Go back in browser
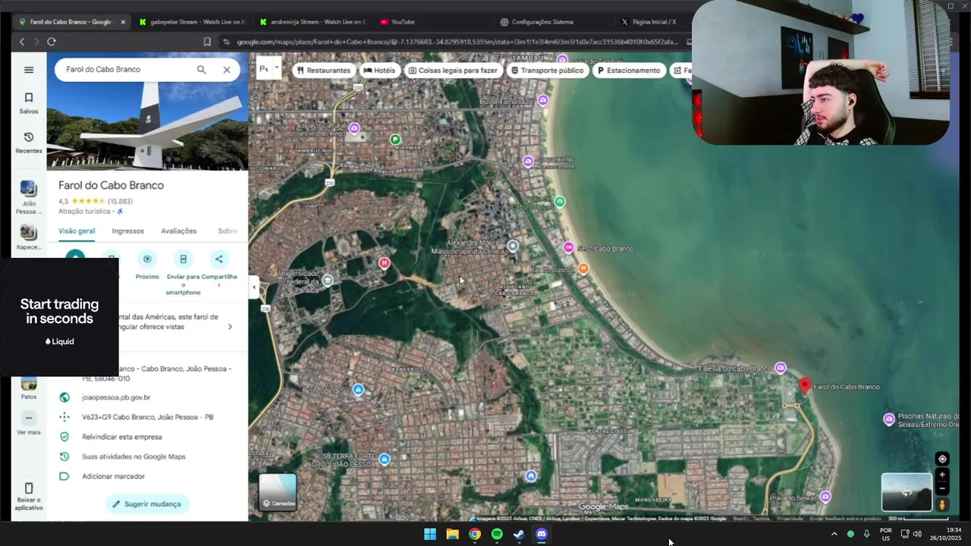The width and height of the screenshot is (971, 546). point(21,42)
